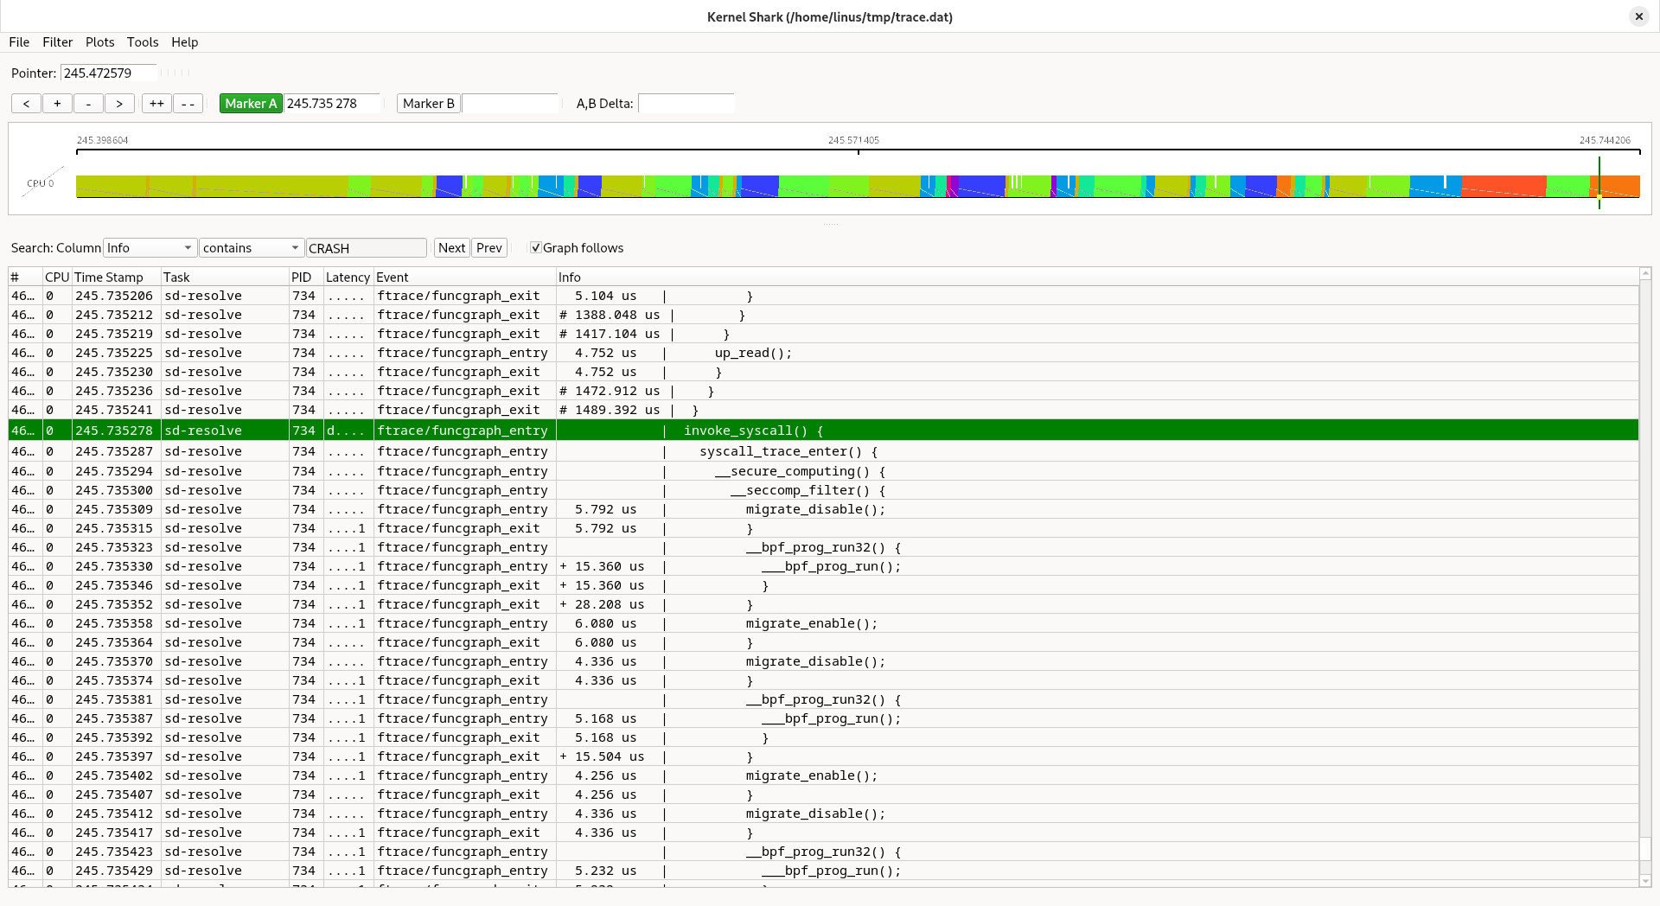Select row with up_read();
The width and height of the screenshot is (1660, 906).
(823, 353)
